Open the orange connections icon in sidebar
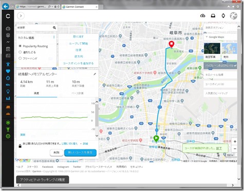Screen dimensions: 244x191 click(x=8, y=107)
